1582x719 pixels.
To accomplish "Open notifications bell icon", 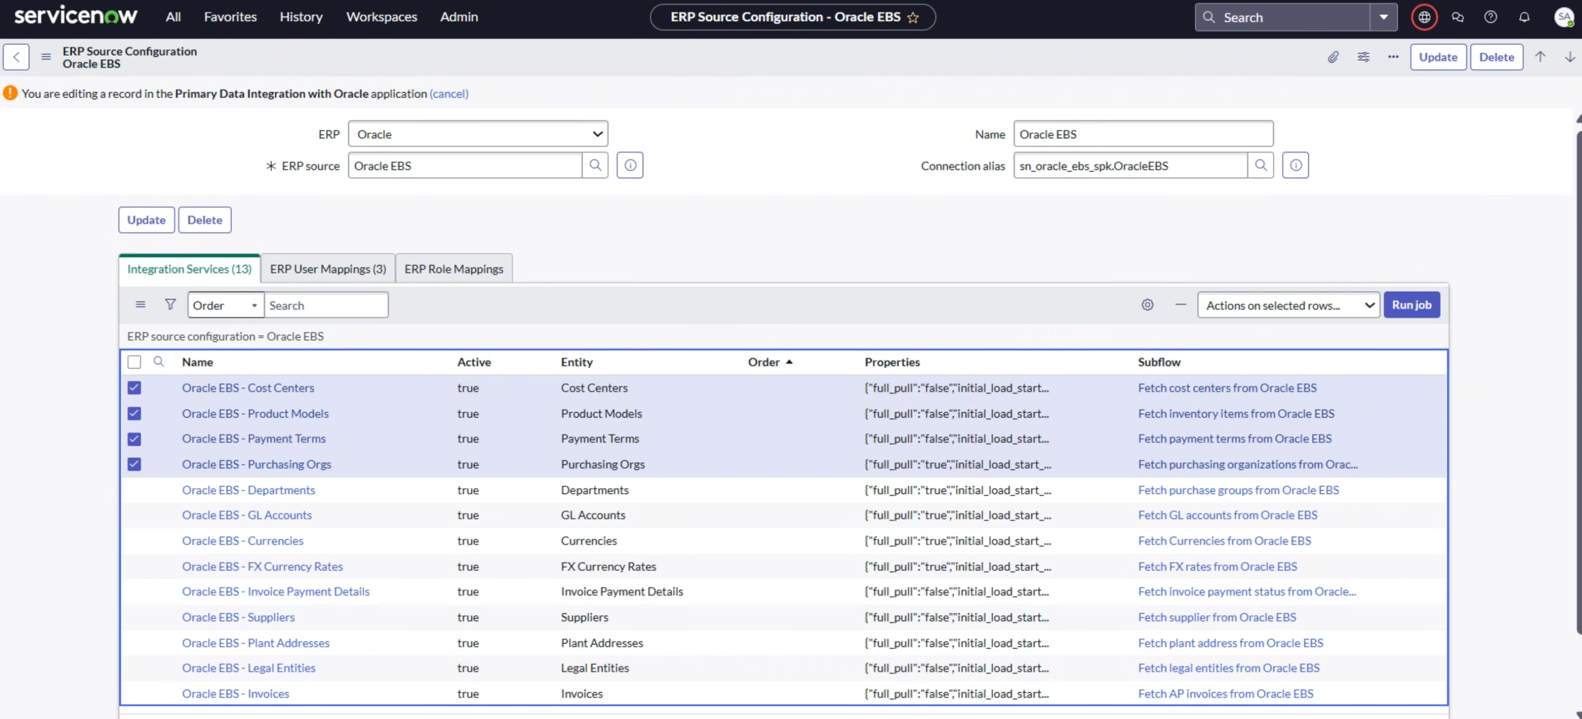I will tap(1523, 17).
